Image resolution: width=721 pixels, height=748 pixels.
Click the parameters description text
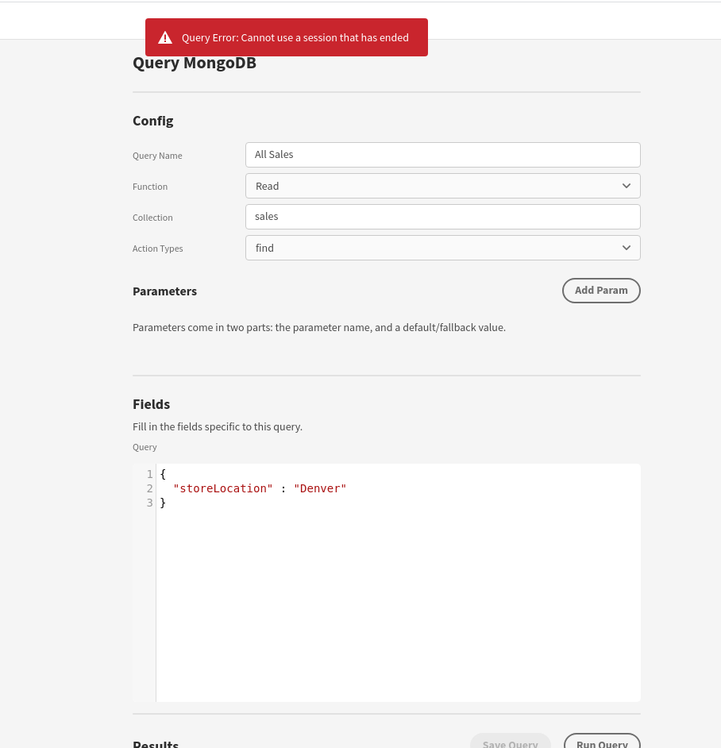pos(319,328)
